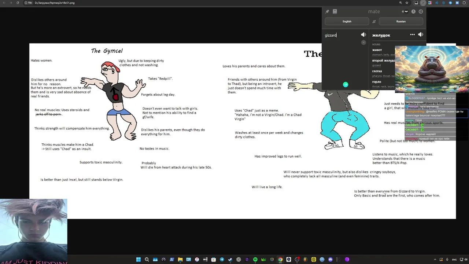Open Microsoft Store from taskbar
The image size is (469, 264).
pyautogui.click(x=214, y=260)
